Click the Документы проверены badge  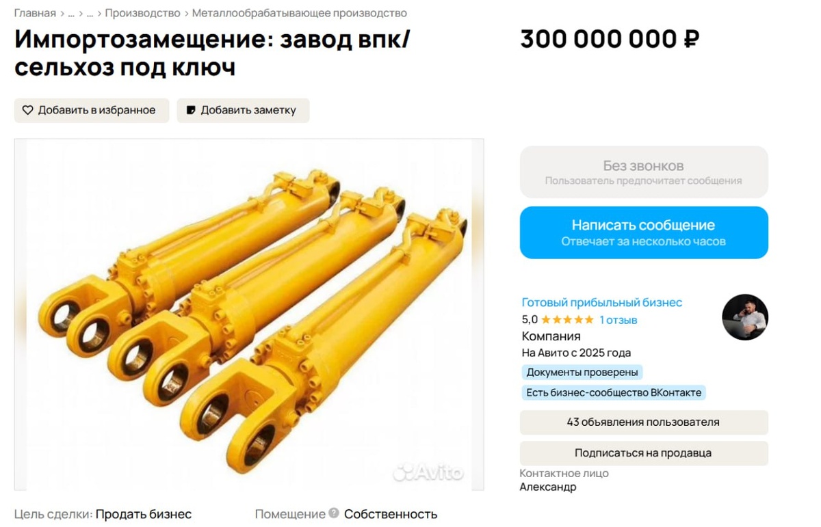tap(582, 373)
